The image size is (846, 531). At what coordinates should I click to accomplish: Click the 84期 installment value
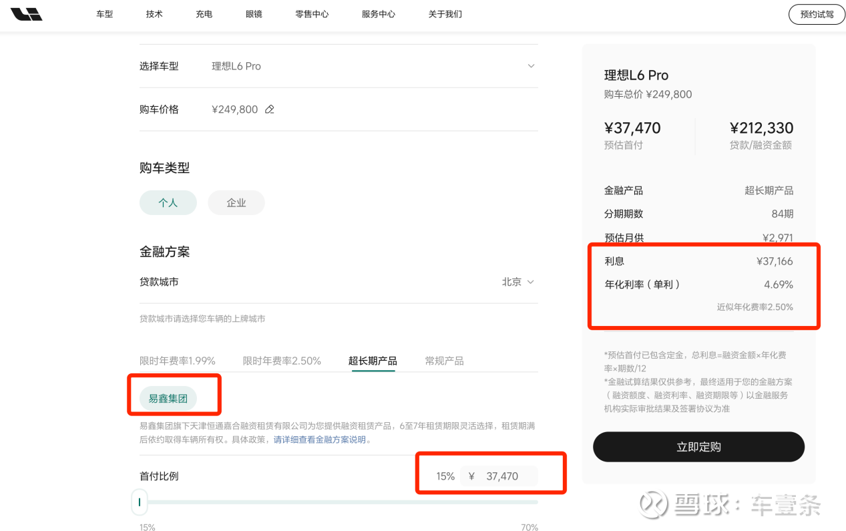coord(782,214)
